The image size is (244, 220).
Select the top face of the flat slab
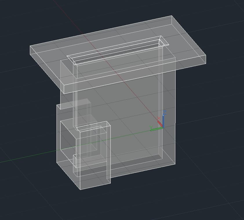point(118,51)
